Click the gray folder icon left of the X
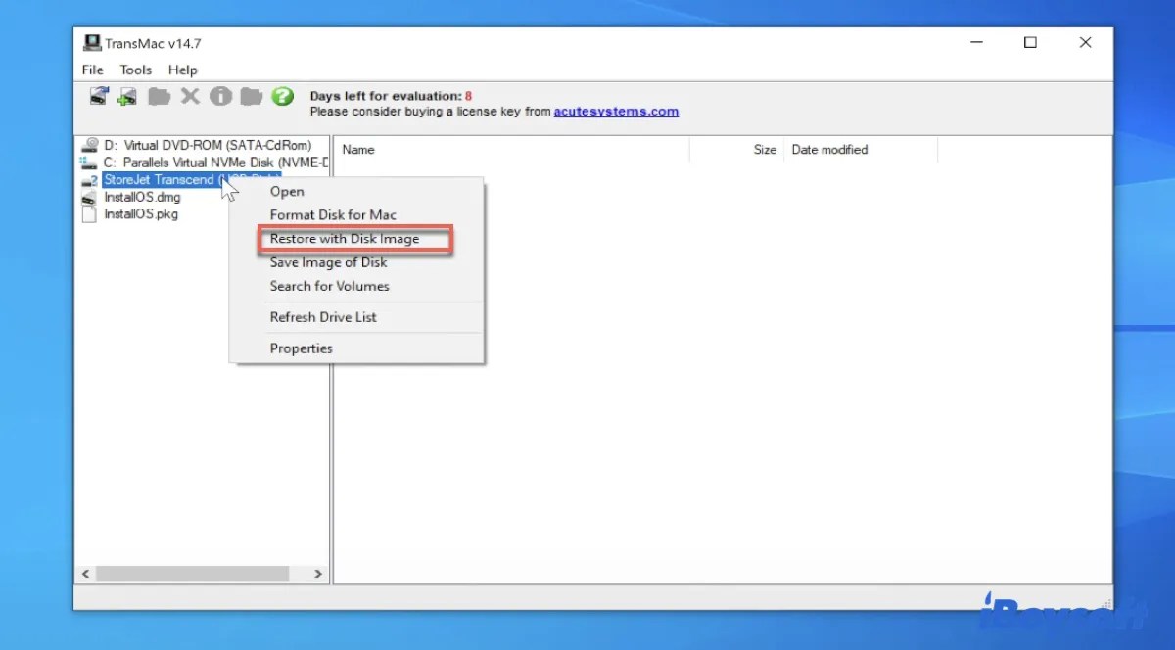The image size is (1175, 650). click(x=159, y=96)
